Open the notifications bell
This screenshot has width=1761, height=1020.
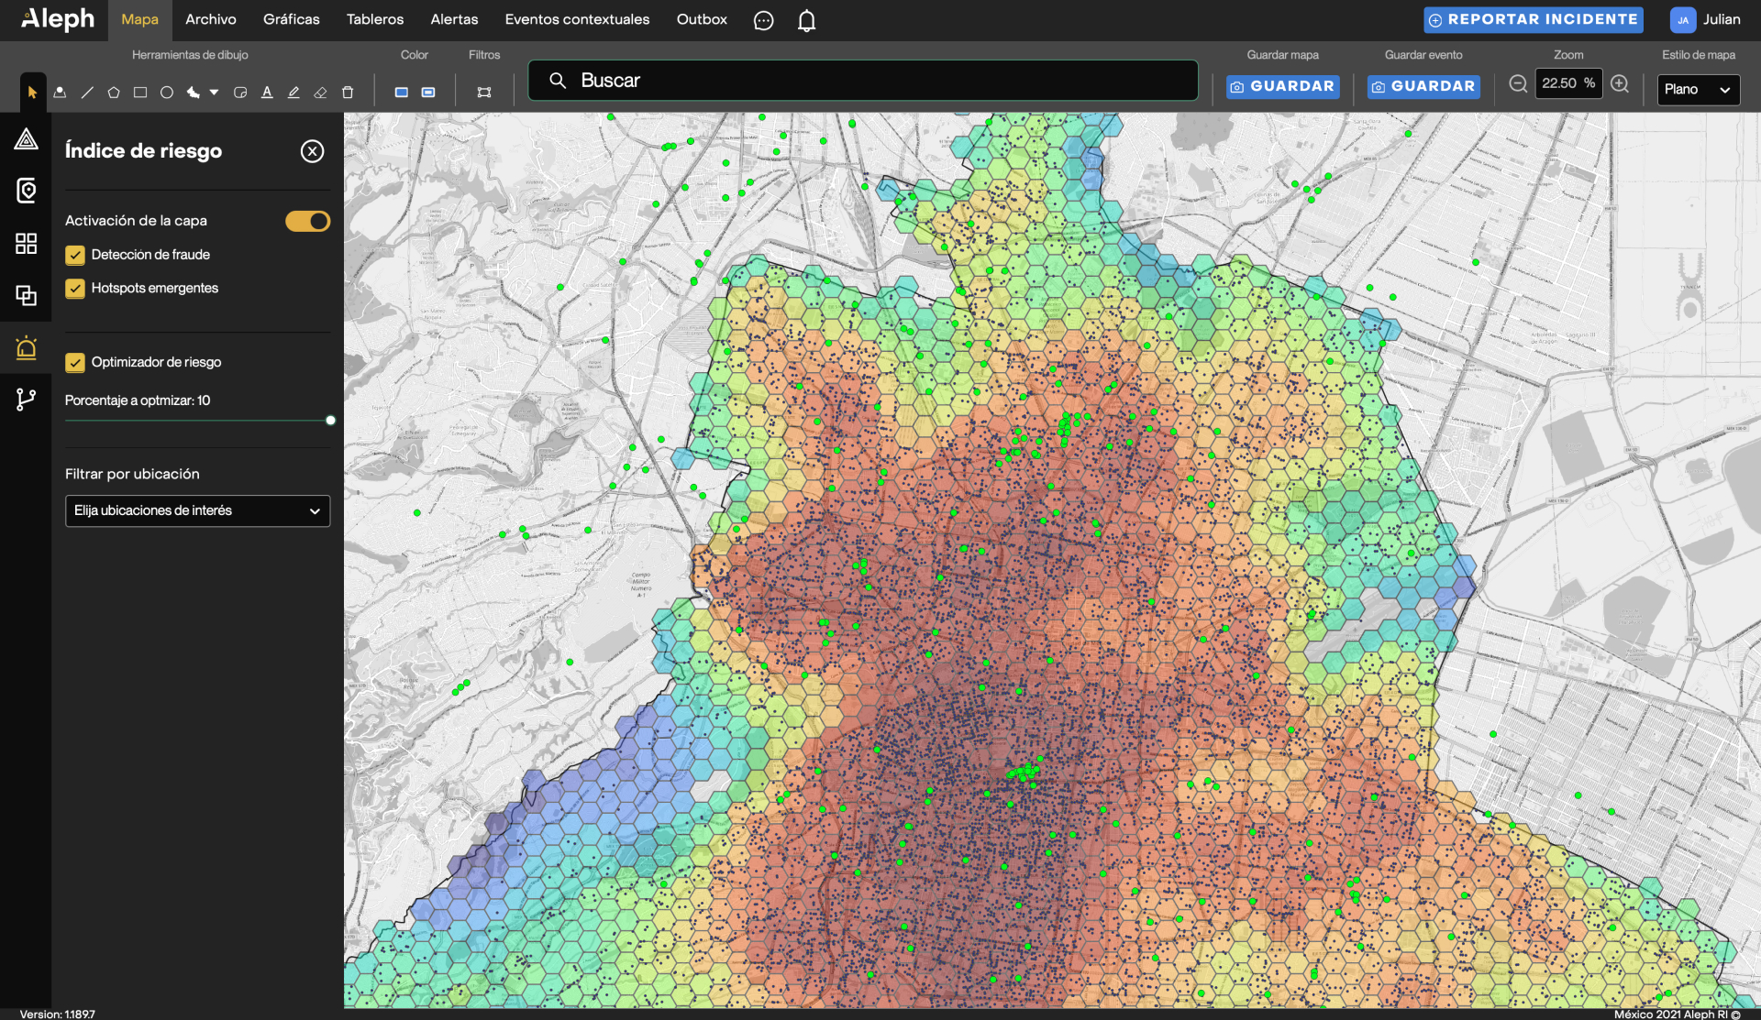tap(806, 20)
